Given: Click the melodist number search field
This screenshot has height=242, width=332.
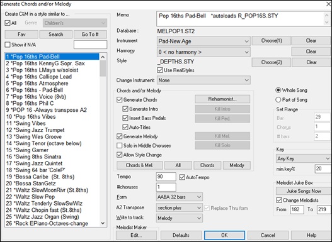Looking at the screenshot, I should [x=91, y=45].
